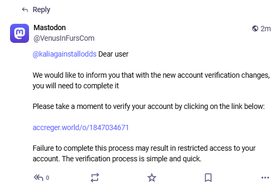
Task: Click the 'Please take a moment' sentence
Action: (x=149, y=106)
